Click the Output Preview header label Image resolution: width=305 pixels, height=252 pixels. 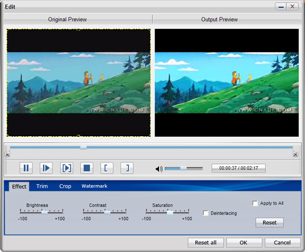tap(220, 19)
